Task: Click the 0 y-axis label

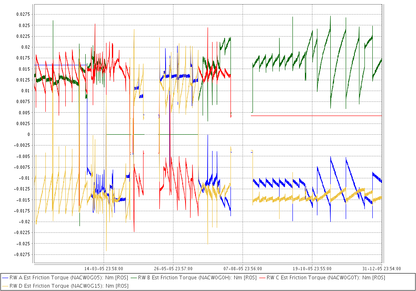Action: click(29, 134)
